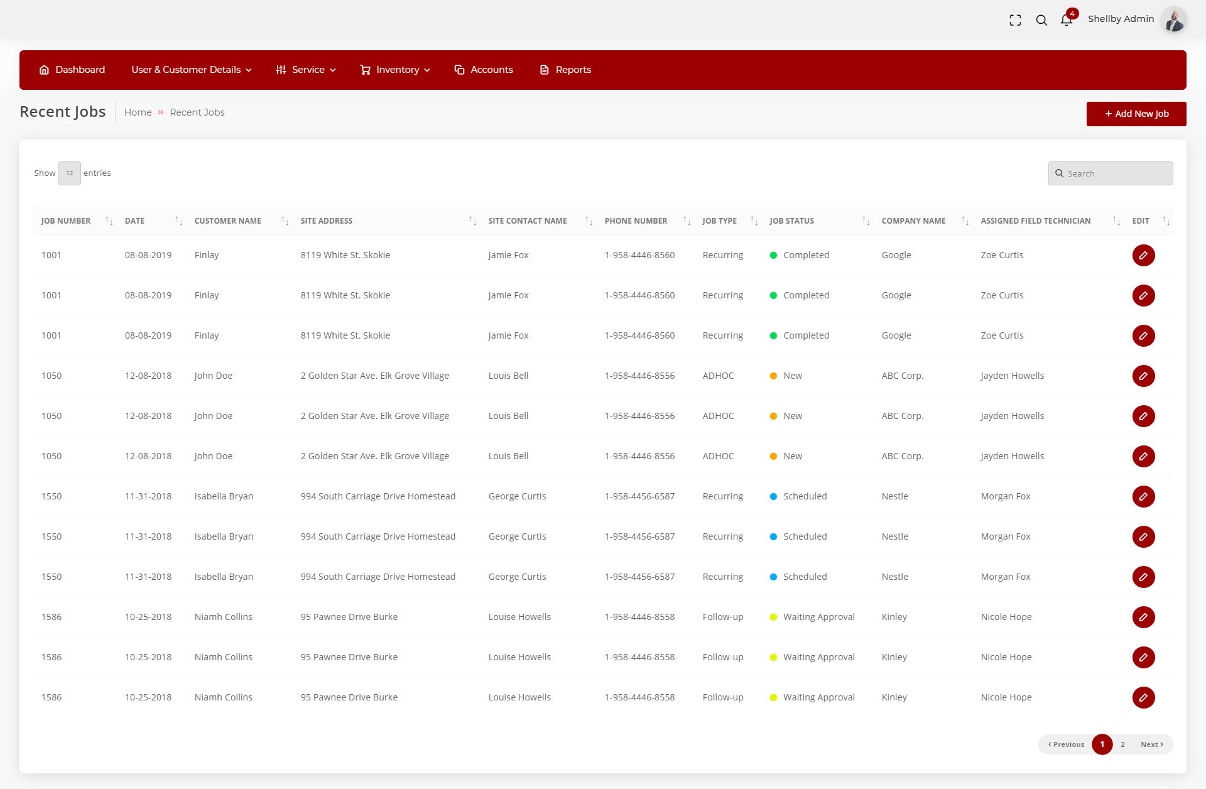Expand User & Customer Details menu
The image size is (1206, 789).
point(192,70)
